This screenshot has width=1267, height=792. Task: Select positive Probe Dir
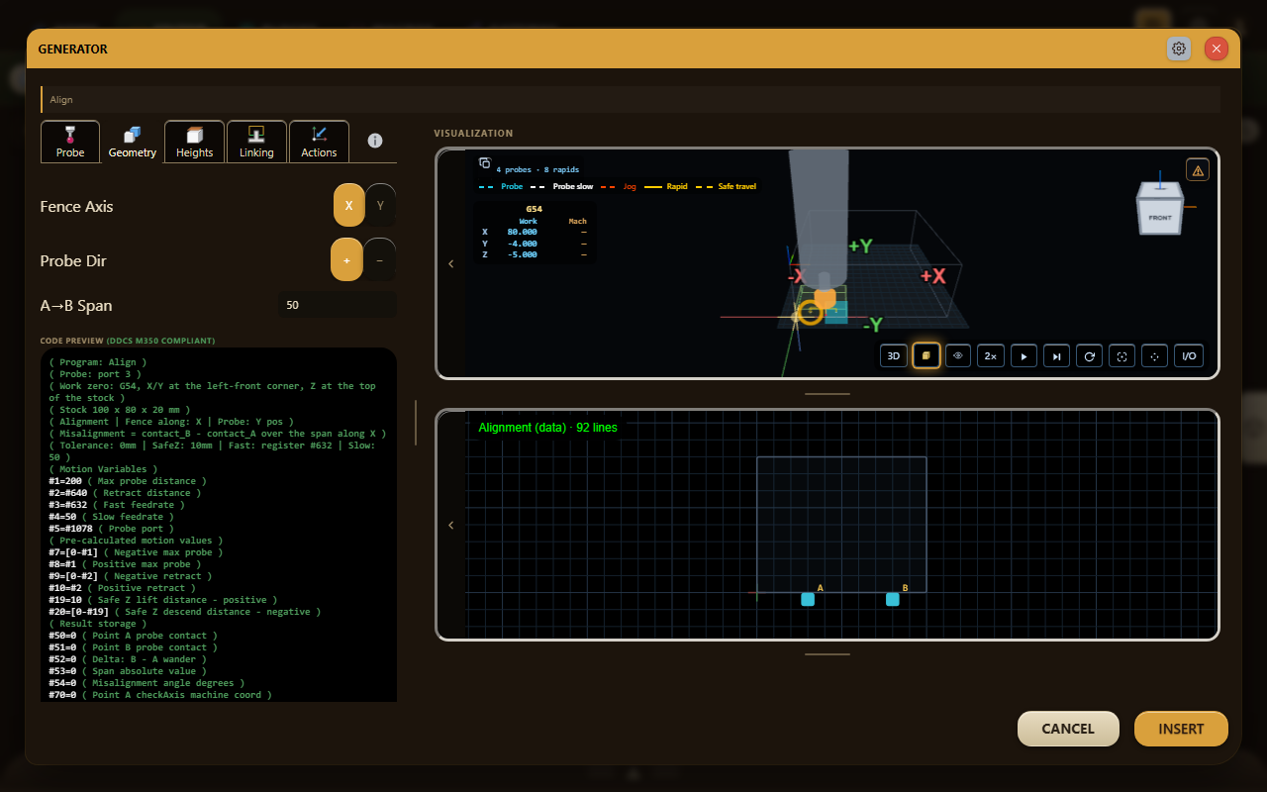pos(346,260)
